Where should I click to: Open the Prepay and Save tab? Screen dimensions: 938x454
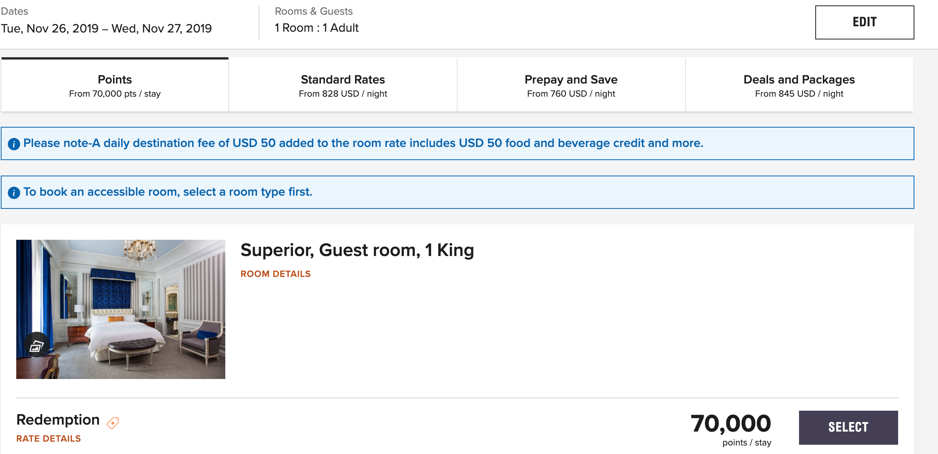pos(571,84)
